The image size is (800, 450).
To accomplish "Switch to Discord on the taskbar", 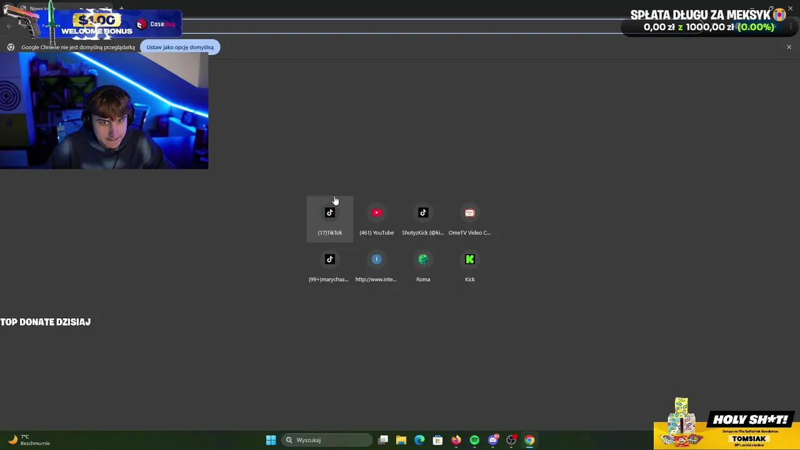I will (493, 440).
